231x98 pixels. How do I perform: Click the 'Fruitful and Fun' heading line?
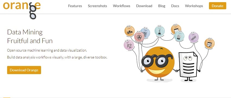(x=30, y=41)
